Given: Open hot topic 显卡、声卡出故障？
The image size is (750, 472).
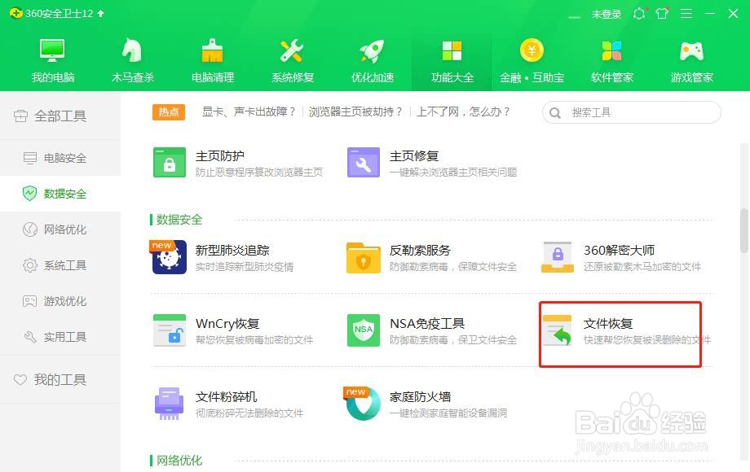Looking at the screenshot, I should pos(249,111).
